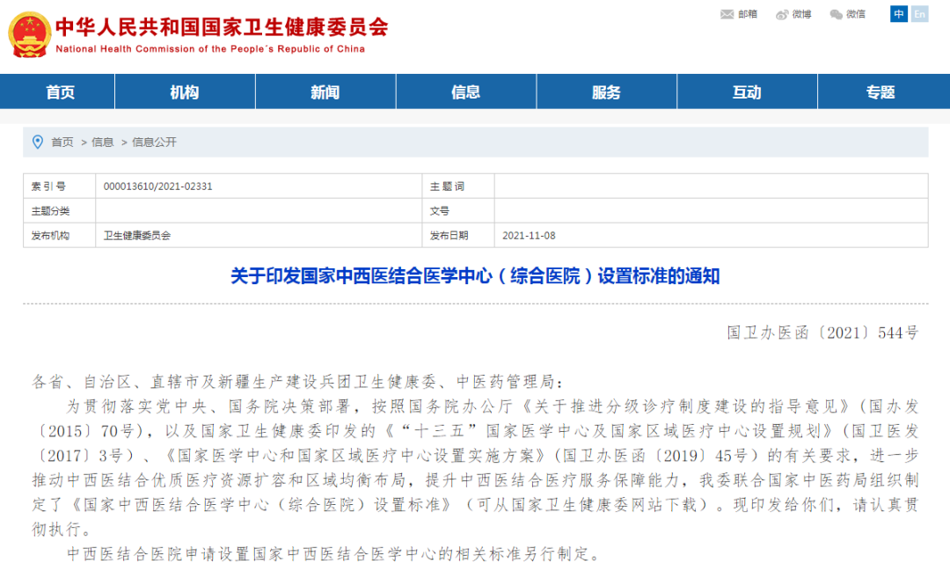Screen dimensions: 950x578
Task: Open the 专题 navigation menu
Action: coord(881,92)
